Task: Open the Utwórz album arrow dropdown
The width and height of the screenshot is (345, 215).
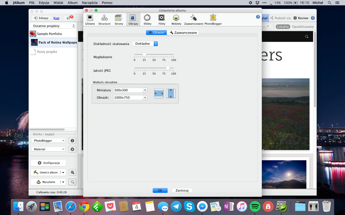Action: (63, 173)
